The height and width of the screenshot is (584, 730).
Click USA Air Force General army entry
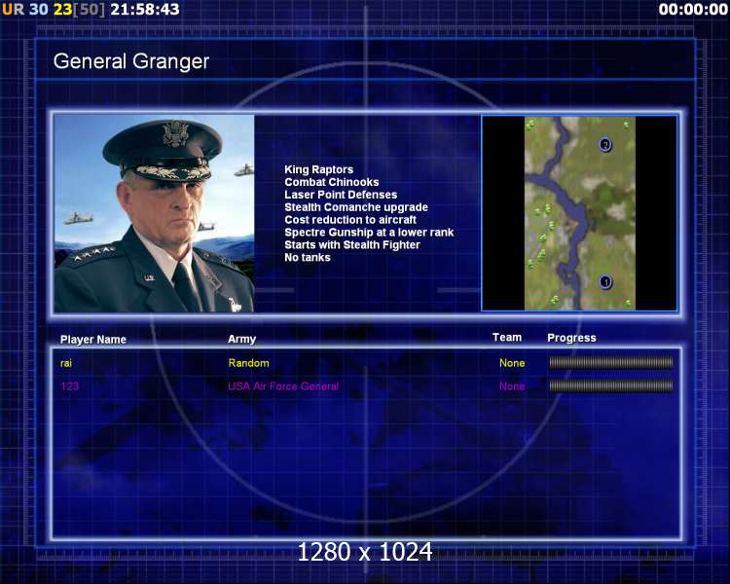[283, 386]
